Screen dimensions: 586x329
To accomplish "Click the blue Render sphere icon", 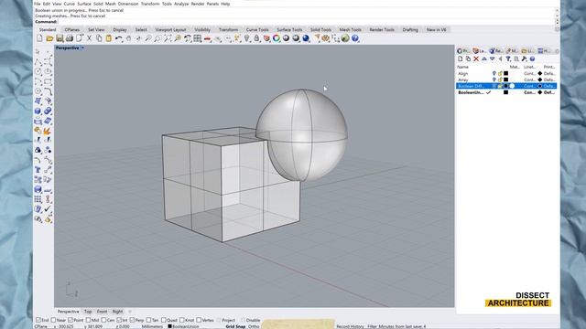I will click(x=306, y=38).
